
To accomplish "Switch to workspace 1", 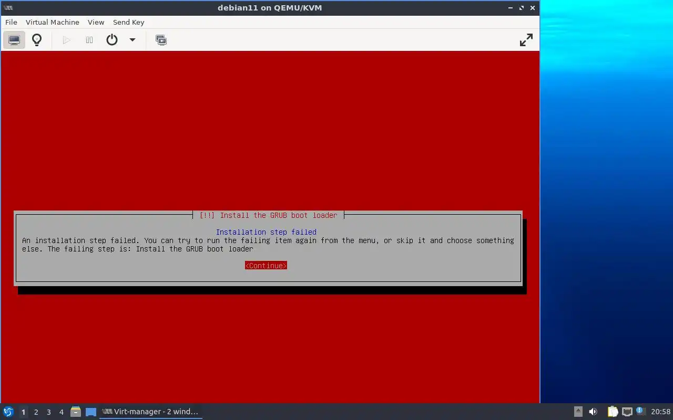I will pos(23,412).
